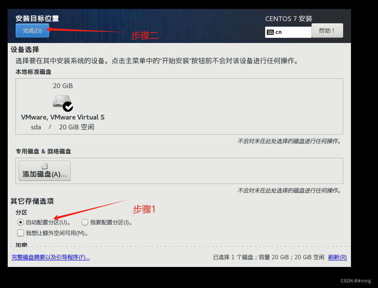378x288 pixels.
Task: Click the keyboard layout icon beside cn
Action: (270, 32)
